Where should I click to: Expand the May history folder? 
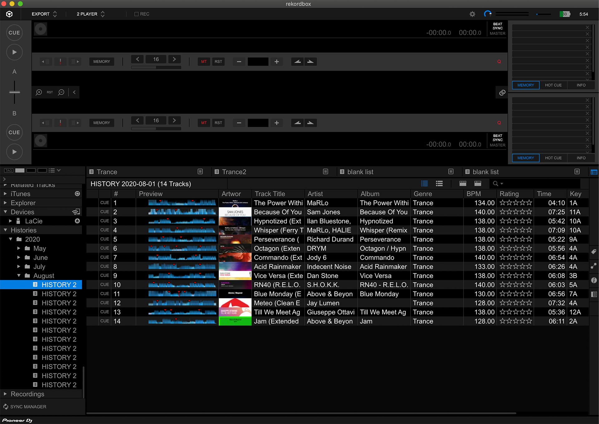19,248
